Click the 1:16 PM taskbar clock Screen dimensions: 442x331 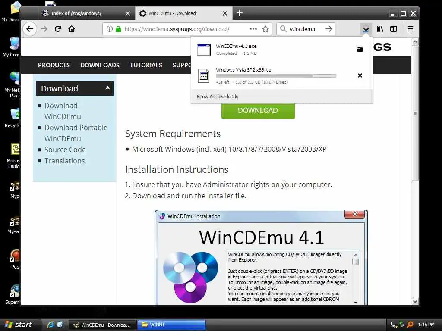pyautogui.click(x=426, y=325)
